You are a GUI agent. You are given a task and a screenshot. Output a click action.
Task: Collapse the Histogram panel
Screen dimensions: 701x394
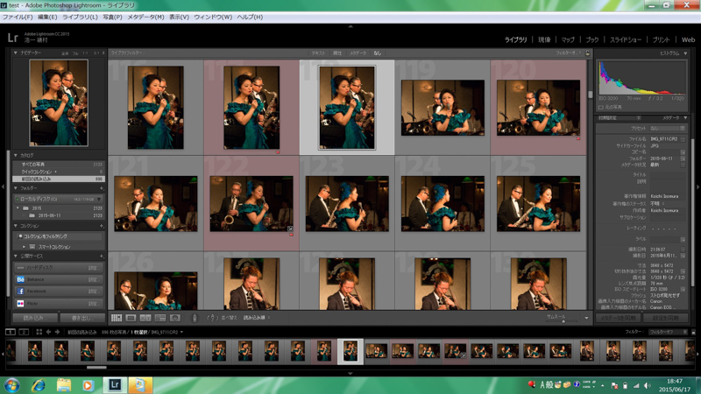tap(685, 53)
